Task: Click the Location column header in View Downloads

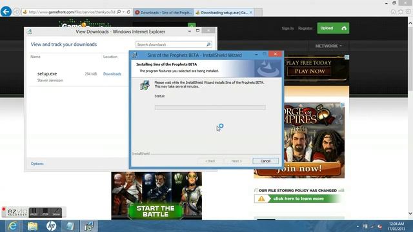Action: tap(110, 57)
